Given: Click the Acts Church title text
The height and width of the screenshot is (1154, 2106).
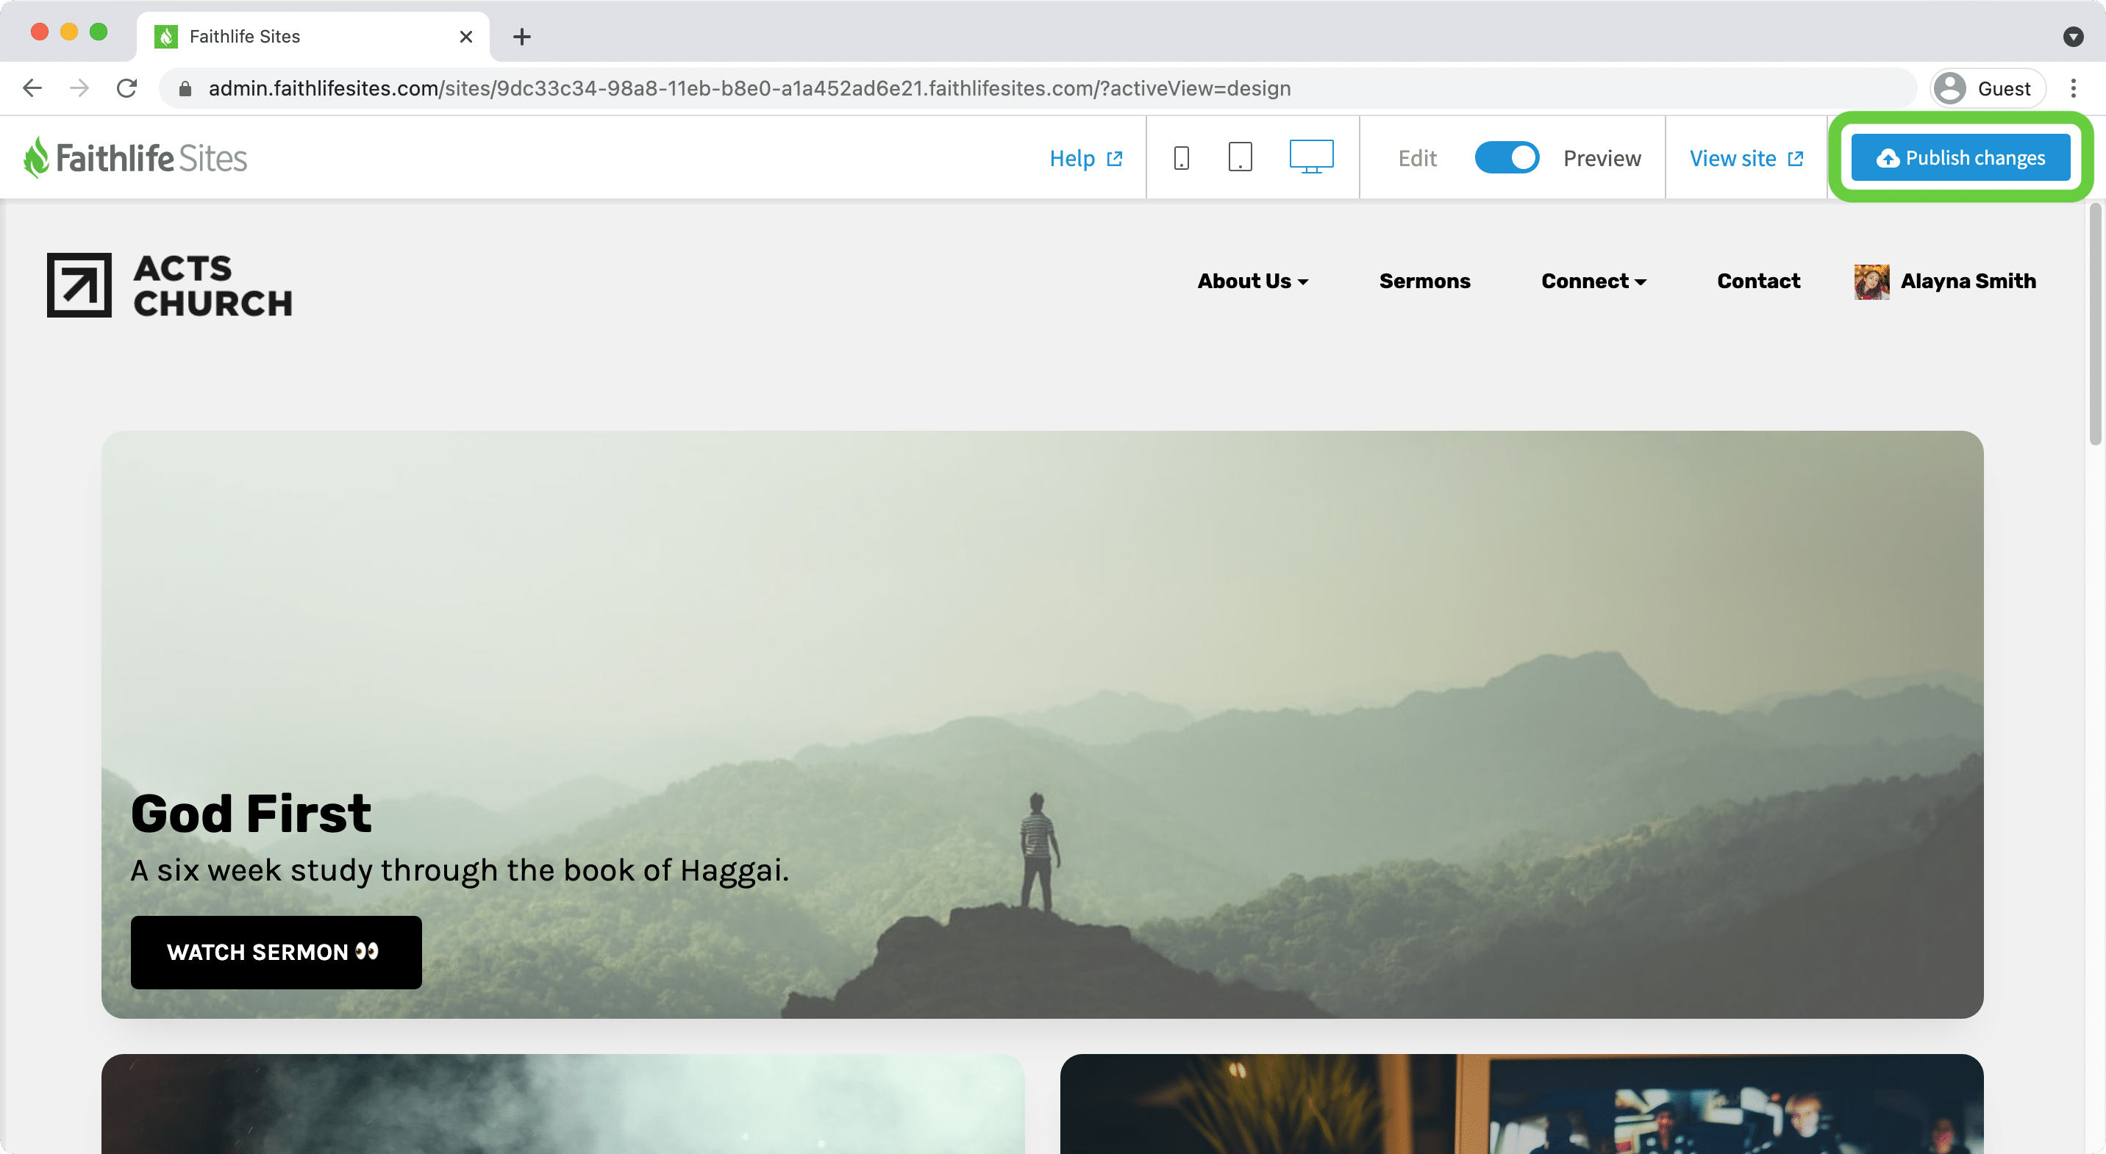Looking at the screenshot, I should (213, 286).
